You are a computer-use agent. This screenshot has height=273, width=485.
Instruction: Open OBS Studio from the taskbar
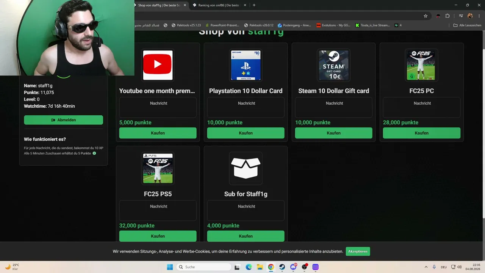(x=304, y=267)
